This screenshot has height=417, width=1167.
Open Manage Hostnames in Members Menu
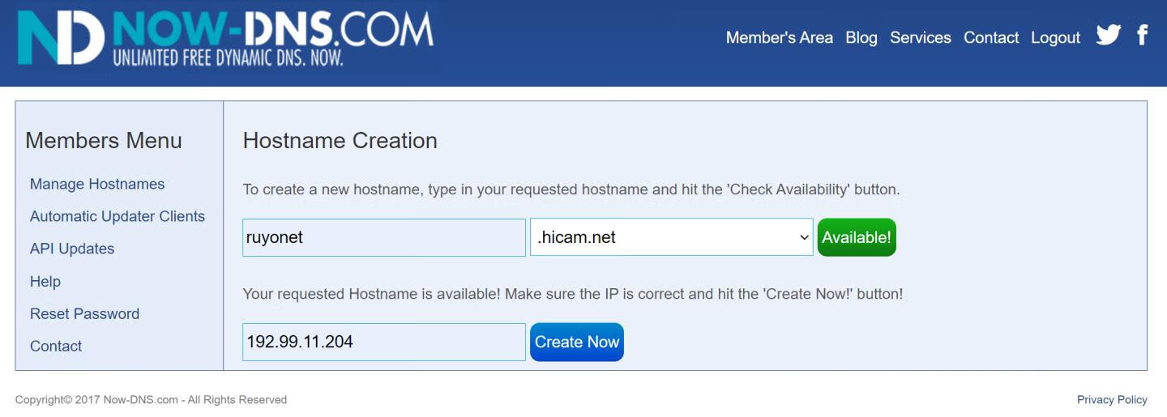click(97, 184)
